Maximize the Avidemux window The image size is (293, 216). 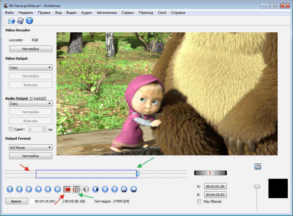pos(275,6)
